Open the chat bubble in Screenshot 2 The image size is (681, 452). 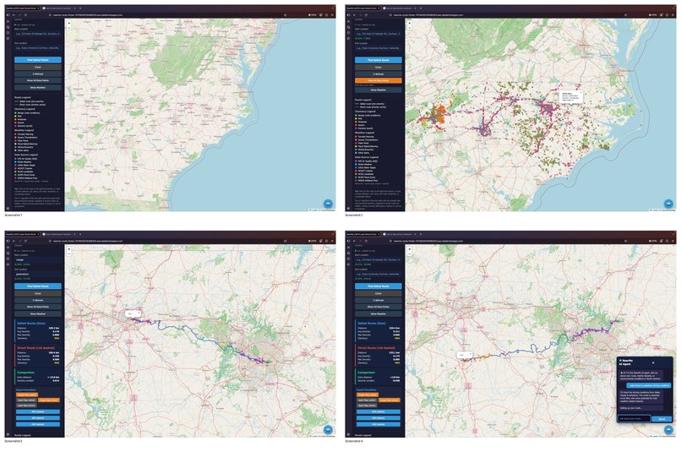tap(669, 204)
